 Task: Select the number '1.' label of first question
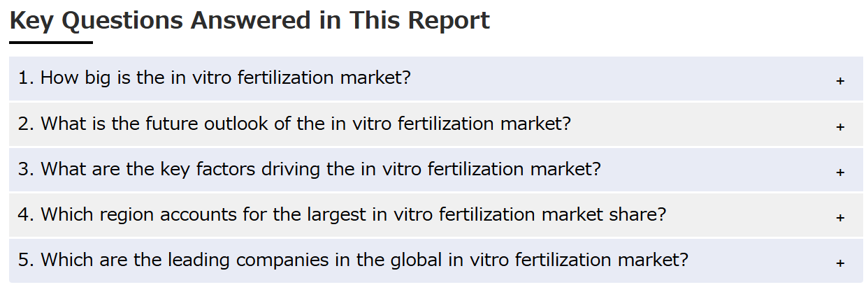pyautogui.click(x=27, y=78)
